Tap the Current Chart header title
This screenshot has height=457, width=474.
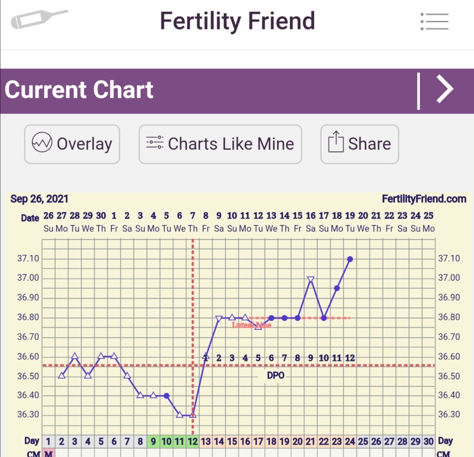[x=79, y=90]
